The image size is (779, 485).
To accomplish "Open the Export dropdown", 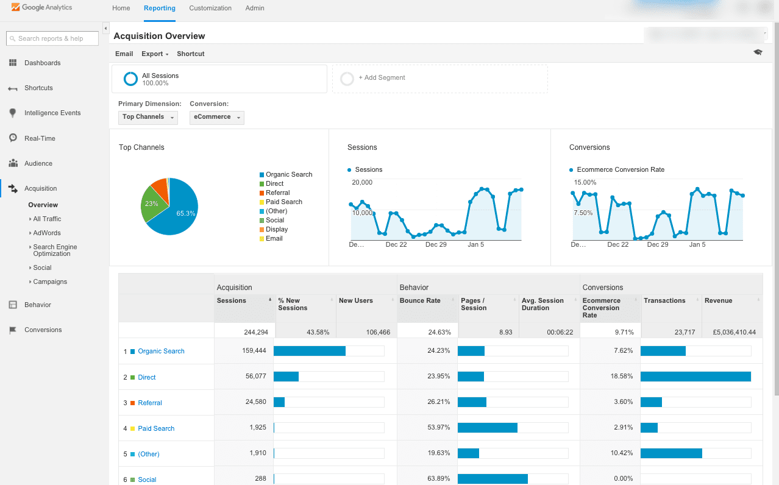I will pos(155,54).
